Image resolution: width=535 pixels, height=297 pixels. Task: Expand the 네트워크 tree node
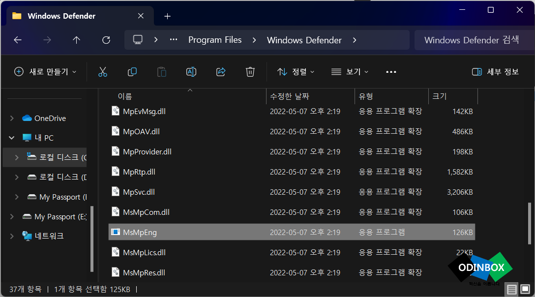tap(12, 236)
